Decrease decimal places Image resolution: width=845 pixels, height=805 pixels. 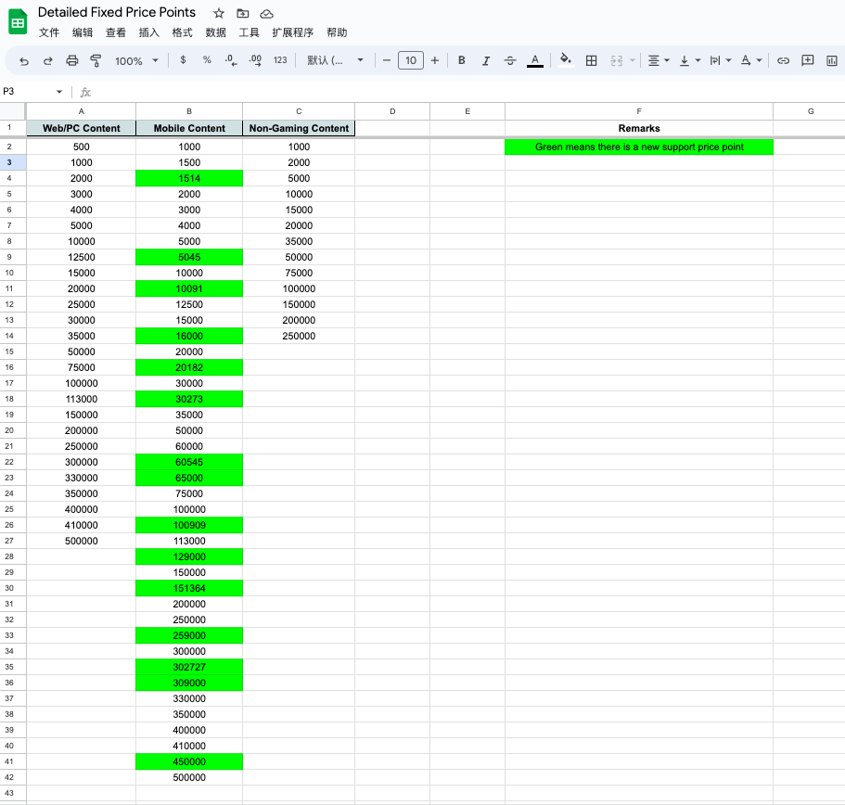pyautogui.click(x=231, y=60)
